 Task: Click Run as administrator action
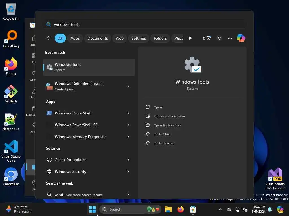tap(165, 116)
